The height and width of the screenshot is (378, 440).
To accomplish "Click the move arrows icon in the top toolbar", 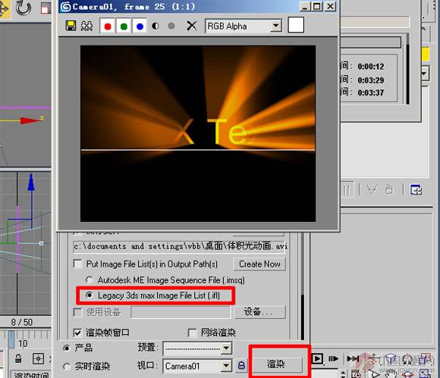I will point(5,8).
